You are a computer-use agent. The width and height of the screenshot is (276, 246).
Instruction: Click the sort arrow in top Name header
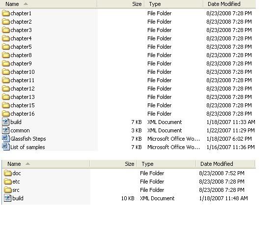(x=26, y=4)
